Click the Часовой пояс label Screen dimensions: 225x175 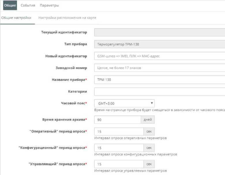pyautogui.click(x=73, y=103)
